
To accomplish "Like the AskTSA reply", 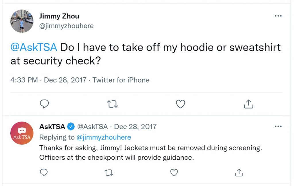I will pyautogui.click(x=174, y=173).
